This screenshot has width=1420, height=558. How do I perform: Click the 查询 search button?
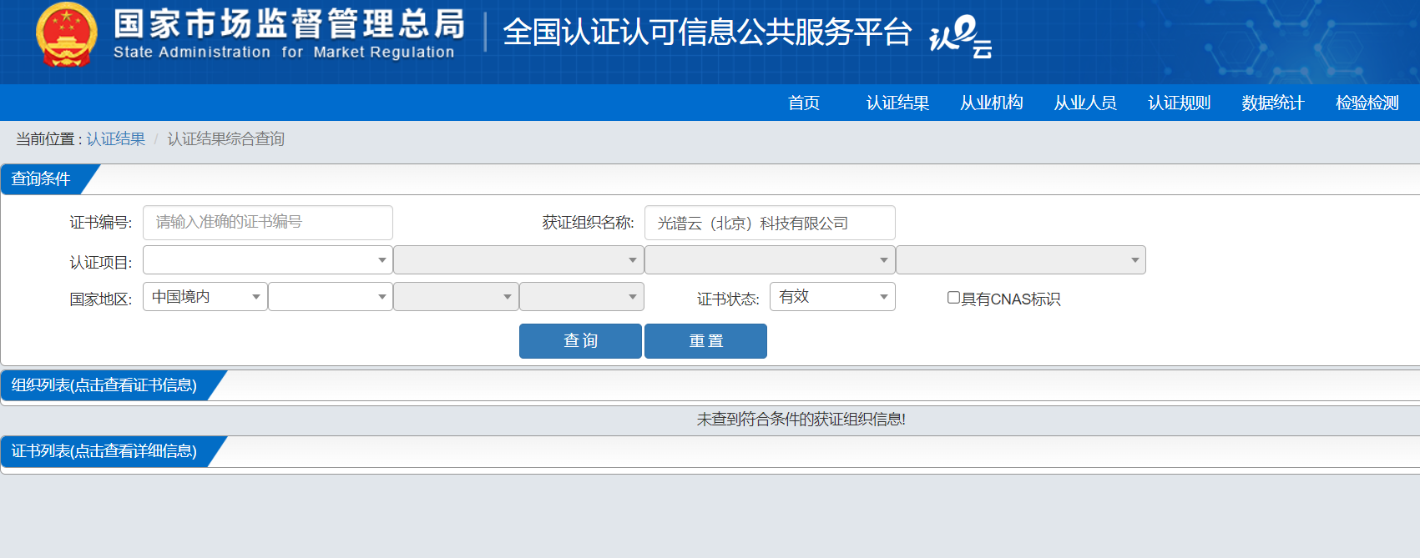580,341
